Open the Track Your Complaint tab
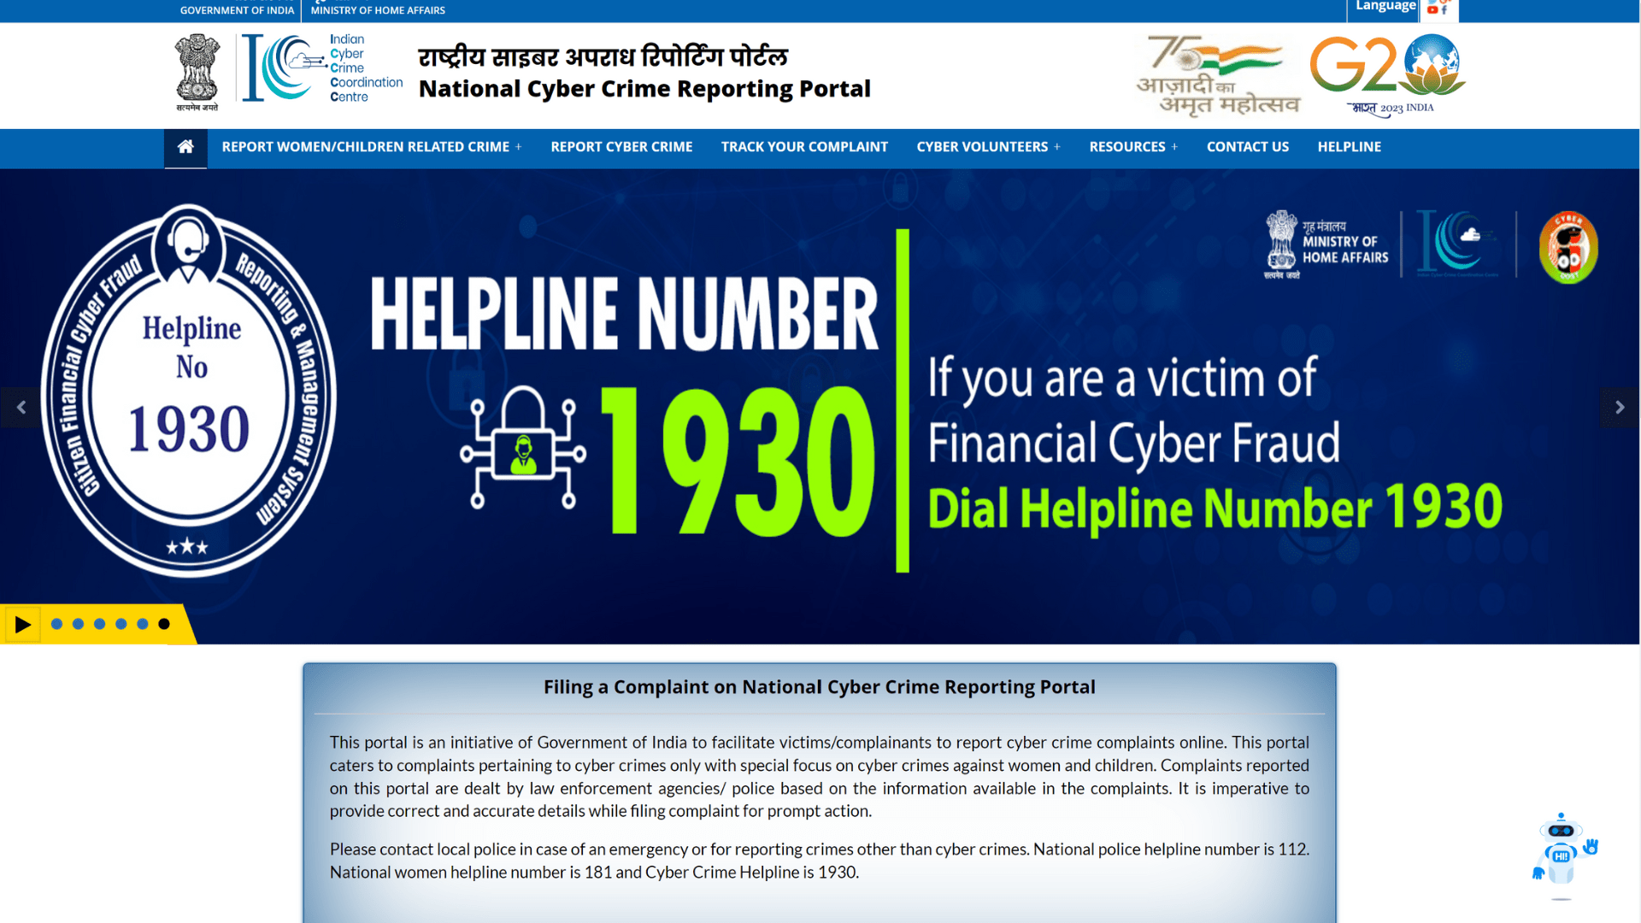 [x=805, y=146]
